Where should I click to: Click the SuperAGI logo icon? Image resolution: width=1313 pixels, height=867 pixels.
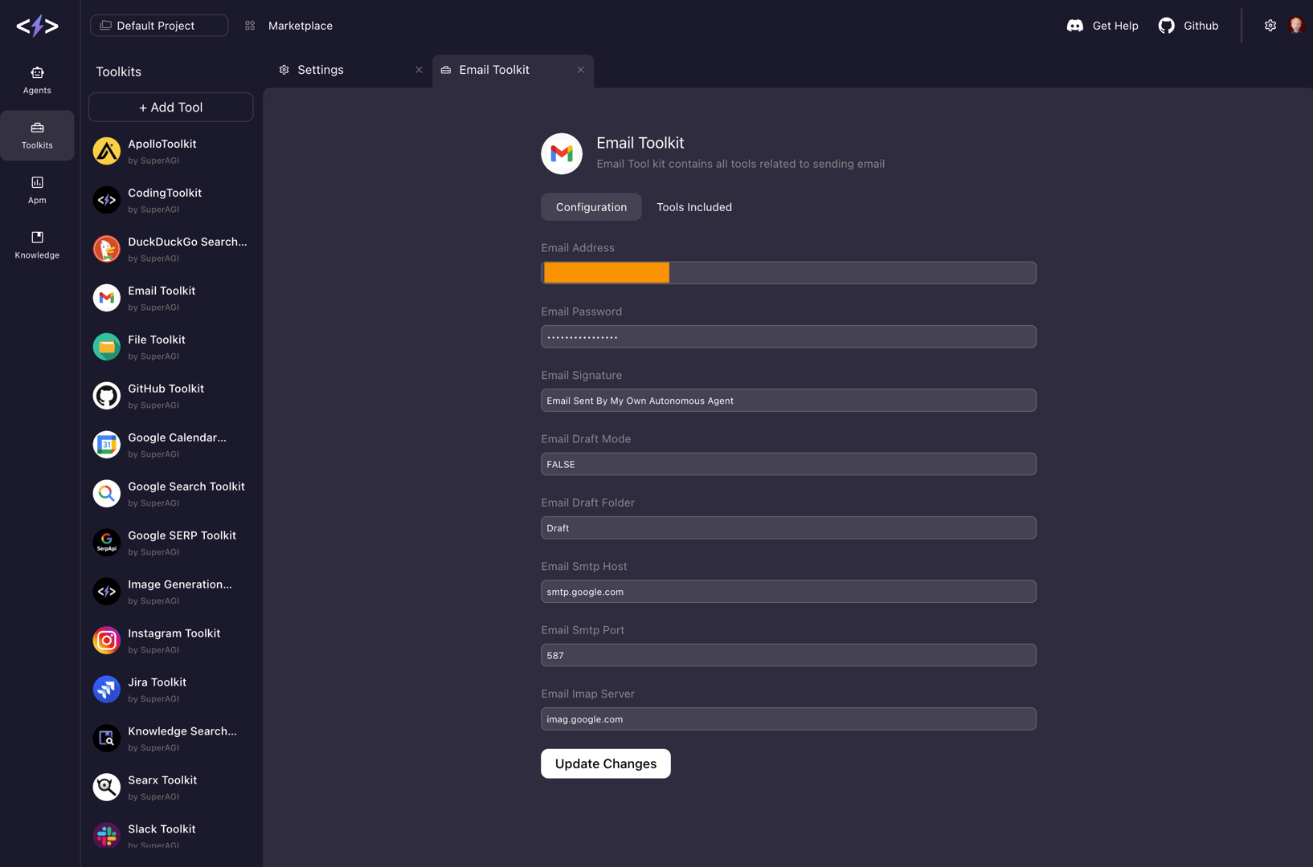(37, 26)
